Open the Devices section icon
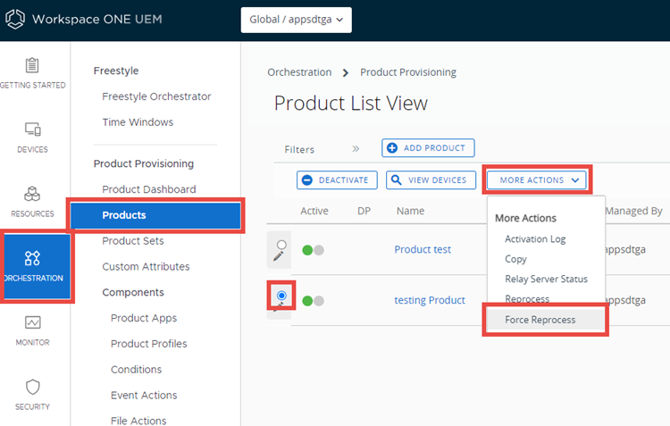The width and height of the screenshot is (670, 426). pos(32,129)
